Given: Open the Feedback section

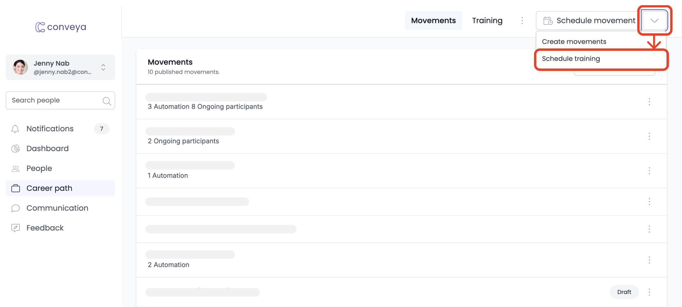Looking at the screenshot, I should click(x=60, y=228).
